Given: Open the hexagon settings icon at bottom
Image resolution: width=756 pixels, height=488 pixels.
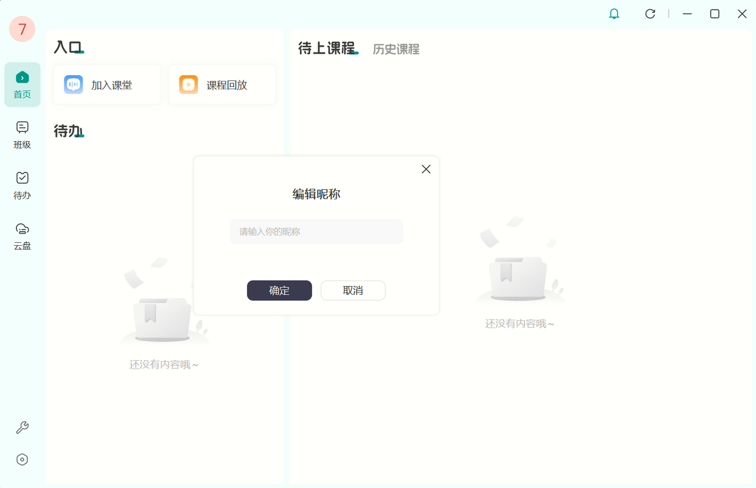Looking at the screenshot, I should (22, 460).
